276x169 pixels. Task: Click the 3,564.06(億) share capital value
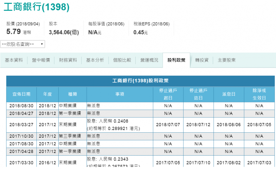pos(64,32)
